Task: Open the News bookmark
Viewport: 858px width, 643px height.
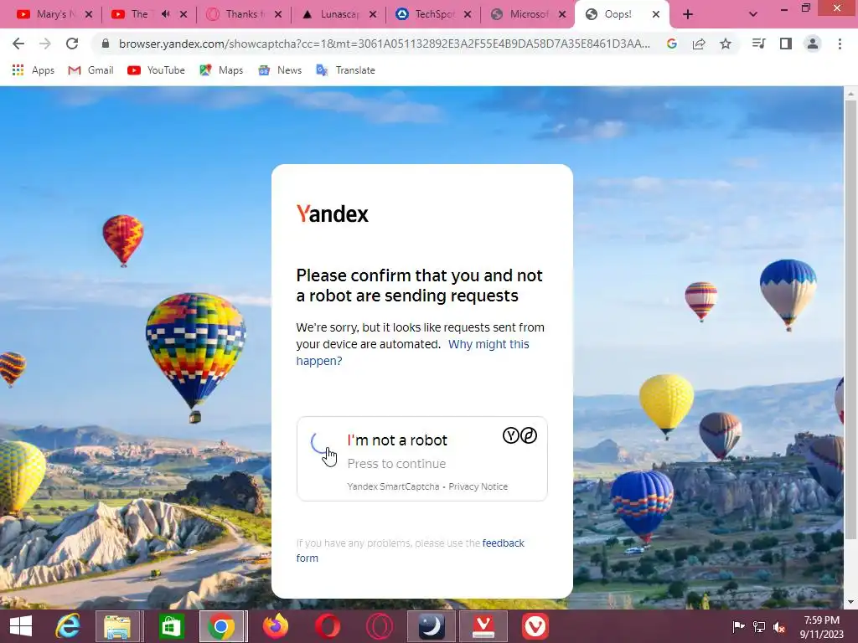Action: pyautogui.click(x=280, y=70)
